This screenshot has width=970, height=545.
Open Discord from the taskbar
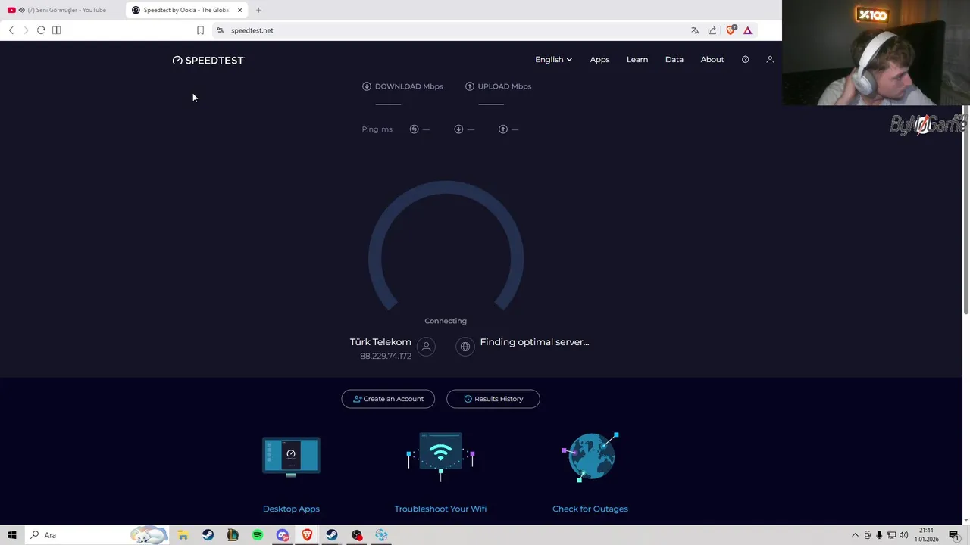coord(283,535)
